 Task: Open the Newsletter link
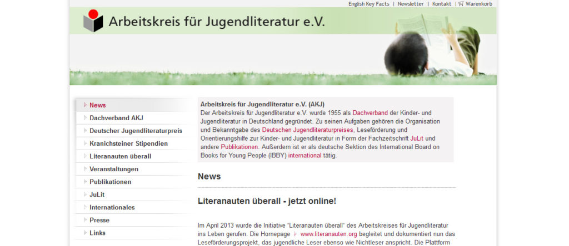(410, 4)
